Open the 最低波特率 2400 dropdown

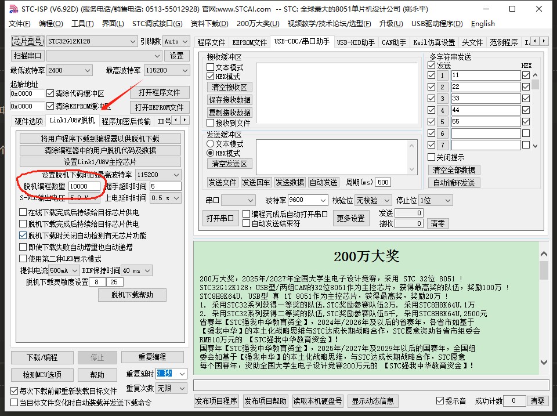click(x=70, y=70)
